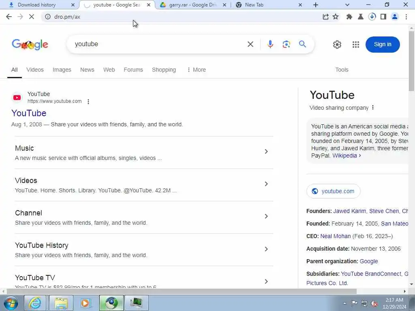Open Windows Explorer from the taskbar
The width and height of the screenshot is (415, 311).
pos(61,303)
